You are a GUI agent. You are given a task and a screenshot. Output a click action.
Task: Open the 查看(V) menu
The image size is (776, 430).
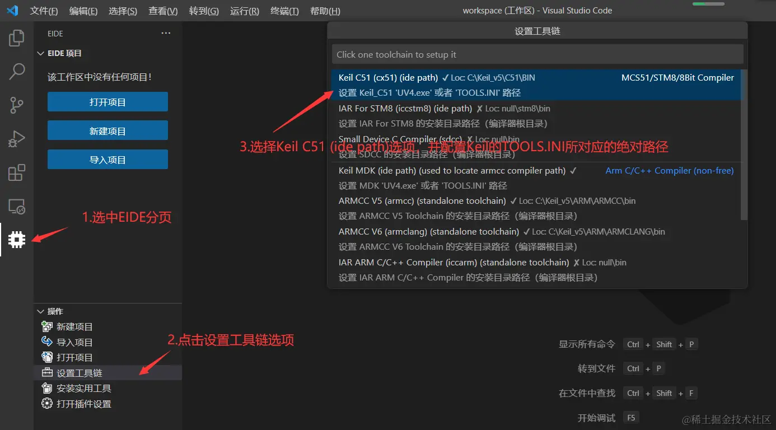[163, 11]
